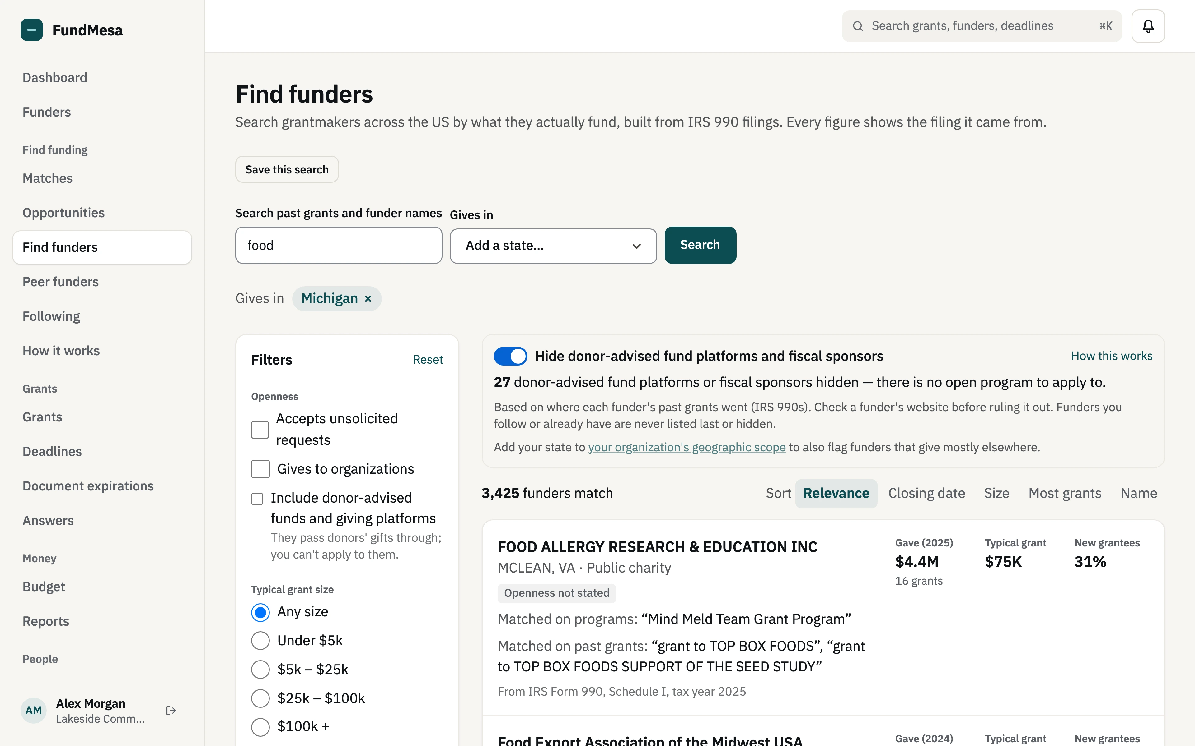The width and height of the screenshot is (1195, 746).
Task: Remove the Michigan filter chip
Action: point(368,299)
